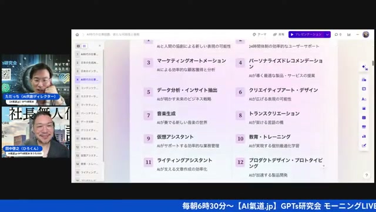Open the forms and buttons insert icon
376x212 pixels.
(x=364, y=145)
